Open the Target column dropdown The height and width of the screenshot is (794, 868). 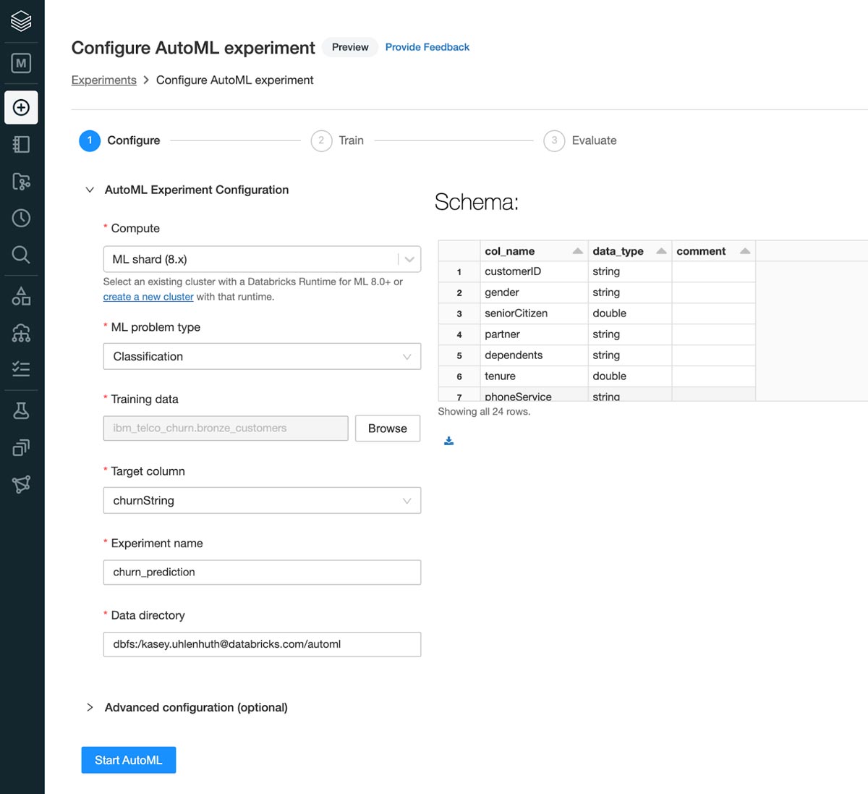[262, 500]
